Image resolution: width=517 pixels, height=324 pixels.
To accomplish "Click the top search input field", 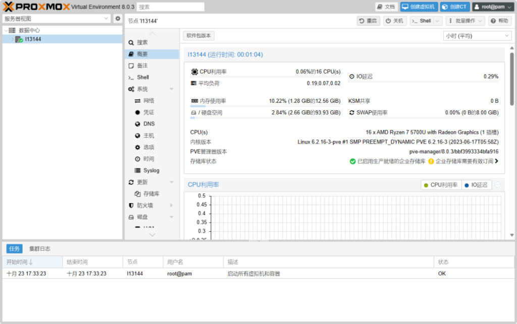I will (x=170, y=7).
